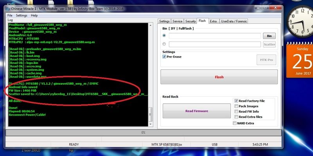Enable the Pack Images checkbox
This screenshot has width=313, height=156.
[236, 106]
